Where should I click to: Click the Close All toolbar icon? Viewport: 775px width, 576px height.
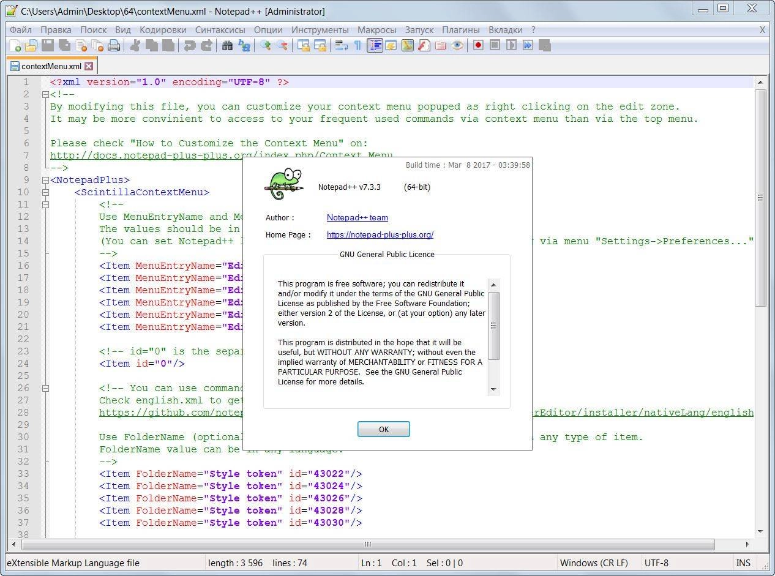point(97,45)
